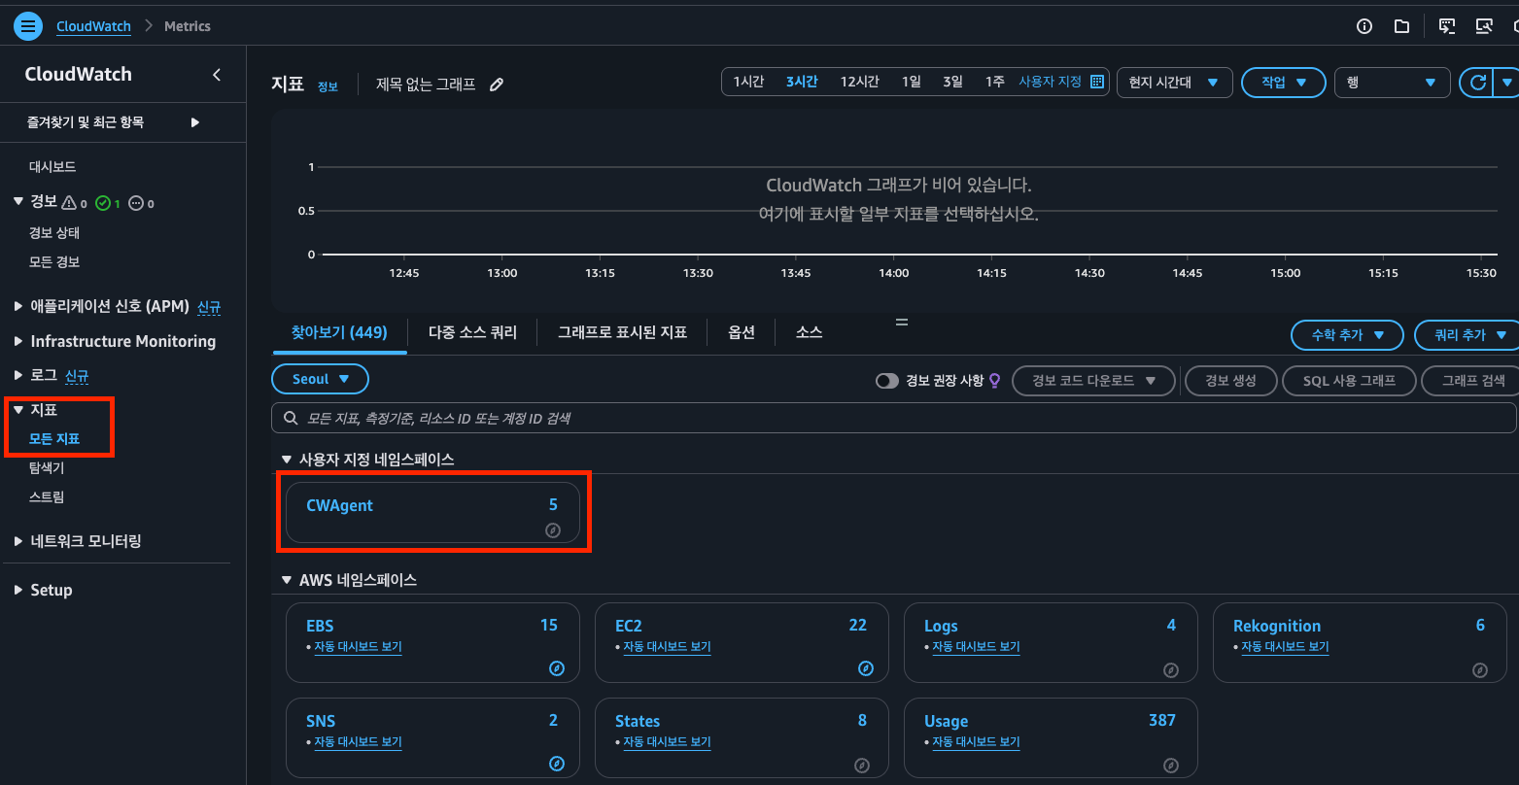Image resolution: width=1519 pixels, height=785 pixels.
Task: Open EC2 자동 대시보드 보기 link
Action: tap(667, 647)
